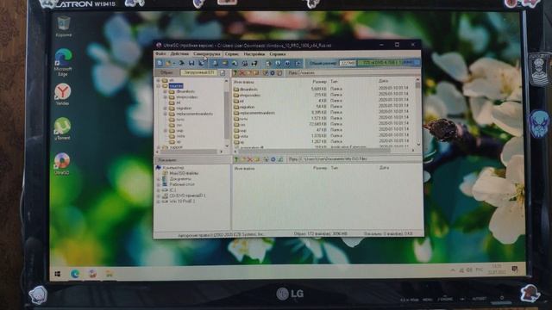Viewport: 552px width, 310px height.
Task: Click the Burn CD image toolbar icon
Action: point(254,63)
